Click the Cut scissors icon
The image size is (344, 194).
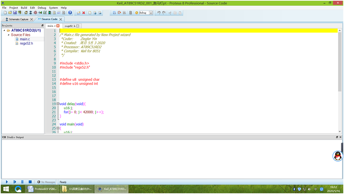coord(170,13)
